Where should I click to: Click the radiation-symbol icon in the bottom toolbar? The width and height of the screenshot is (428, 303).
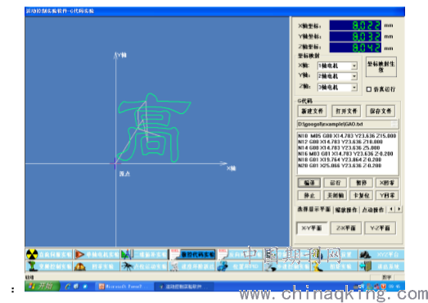tap(32, 255)
